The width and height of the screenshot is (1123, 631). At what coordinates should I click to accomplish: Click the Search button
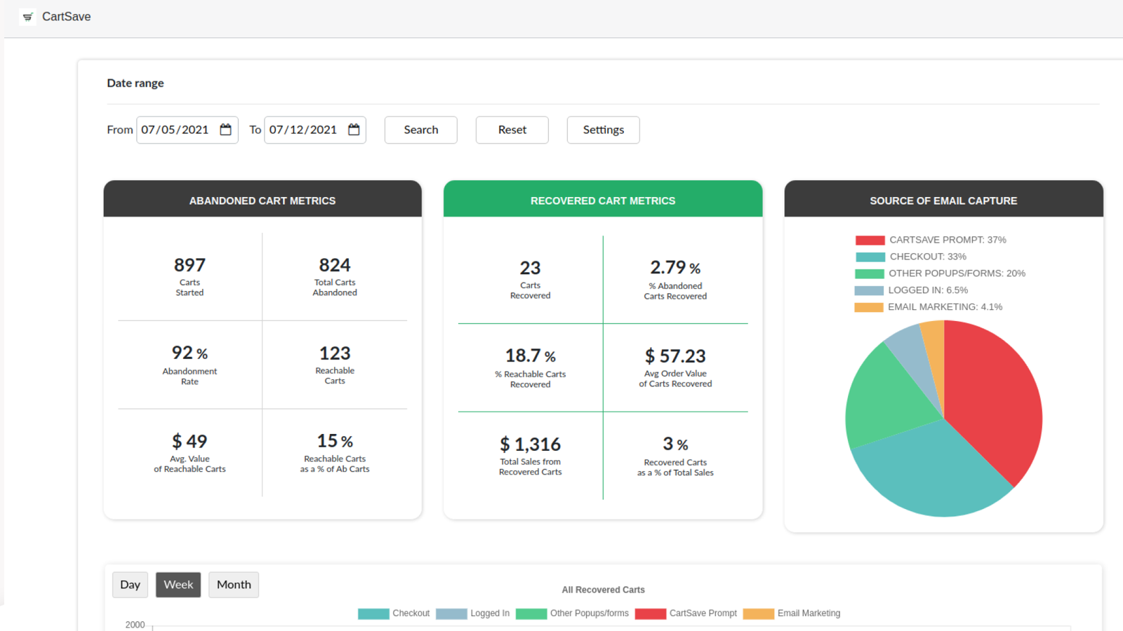pos(420,130)
